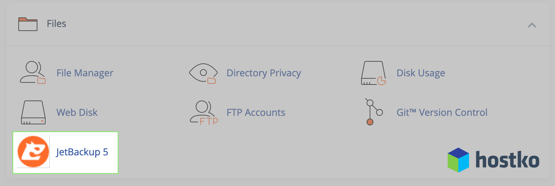The height and width of the screenshot is (186, 555).
Task: Click the Web Disk drive icon
Action: coord(33,112)
